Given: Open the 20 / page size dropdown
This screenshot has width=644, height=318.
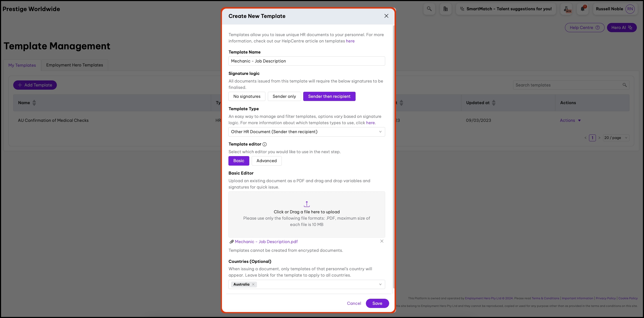Looking at the screenshot, I should click(616, 138).
